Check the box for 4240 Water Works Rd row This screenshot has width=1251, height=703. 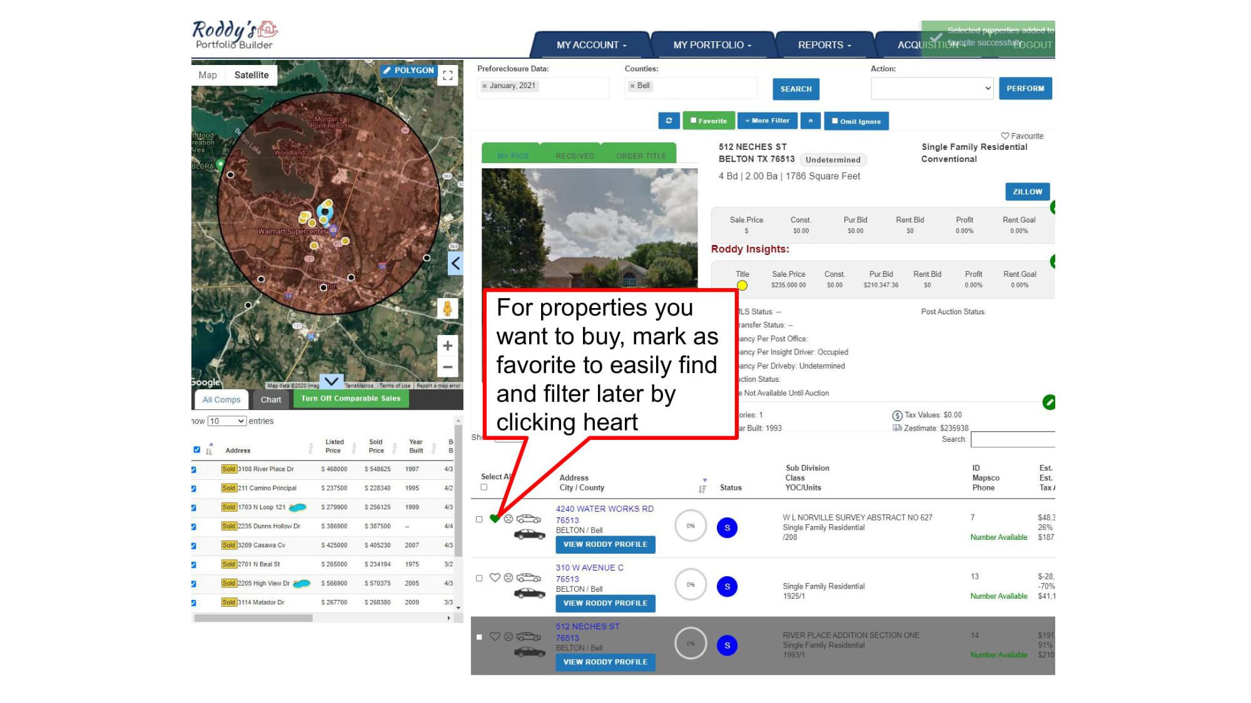point(479,519)
